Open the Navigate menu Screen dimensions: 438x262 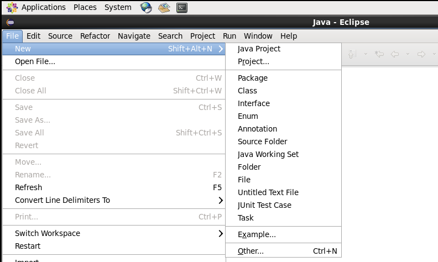(x=134, y=36)
